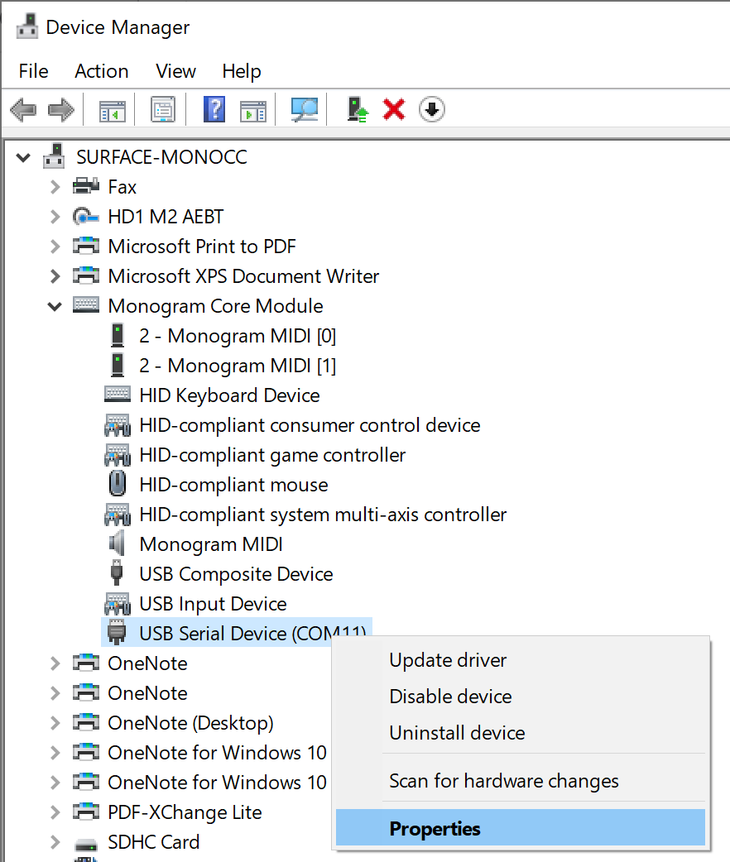This screenshot has height=862, width=730.
Task: Open the Action menu
Action: 101,71
